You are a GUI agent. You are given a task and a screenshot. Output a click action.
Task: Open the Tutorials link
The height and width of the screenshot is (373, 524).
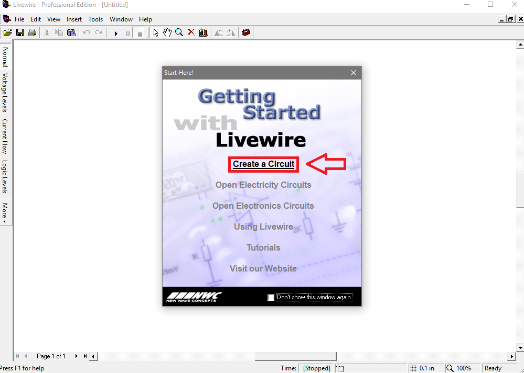tap(263, 247)
